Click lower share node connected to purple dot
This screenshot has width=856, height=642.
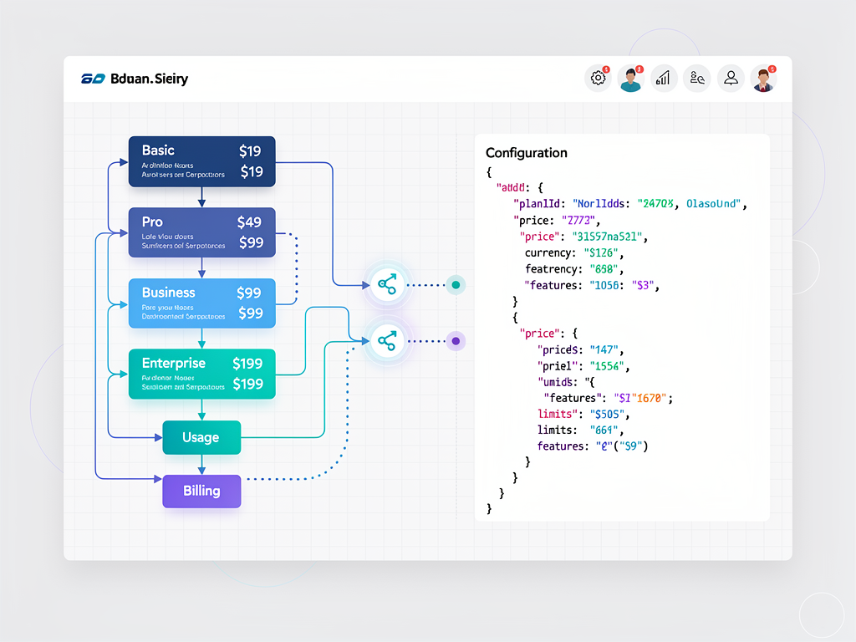pos(387,341)
